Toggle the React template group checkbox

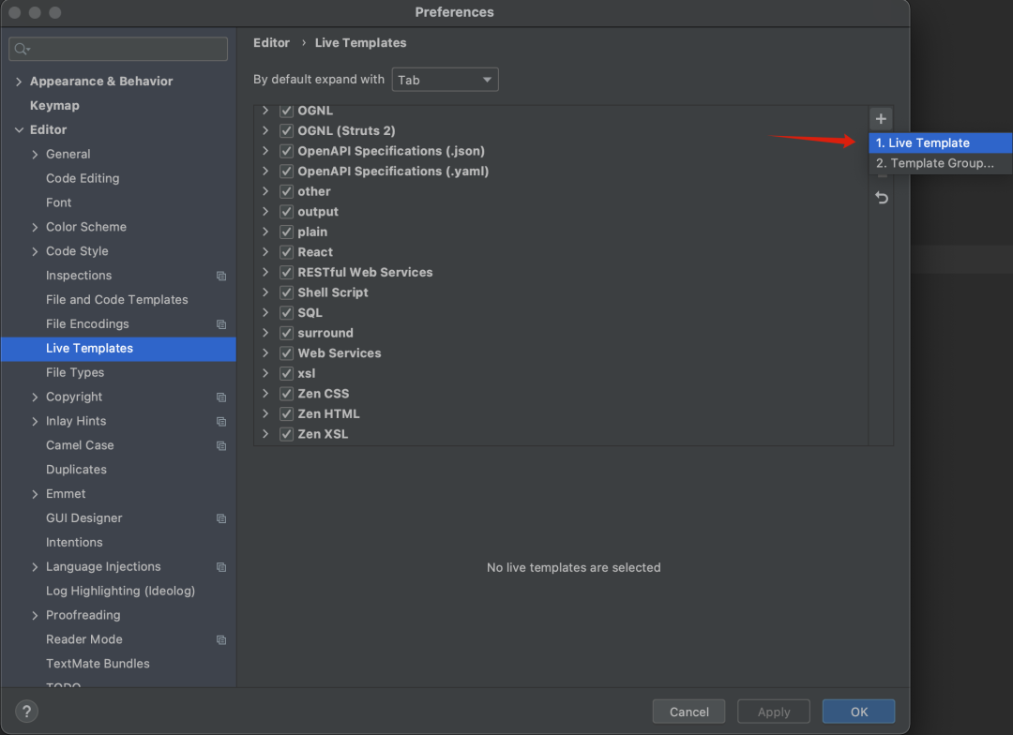[x=286, y=252]
